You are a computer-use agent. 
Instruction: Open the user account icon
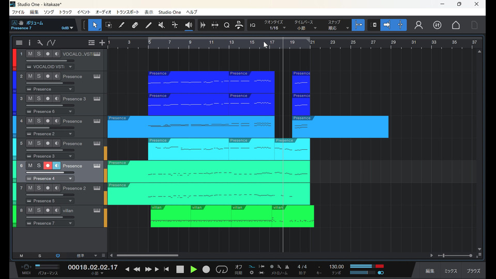(419, 25)
